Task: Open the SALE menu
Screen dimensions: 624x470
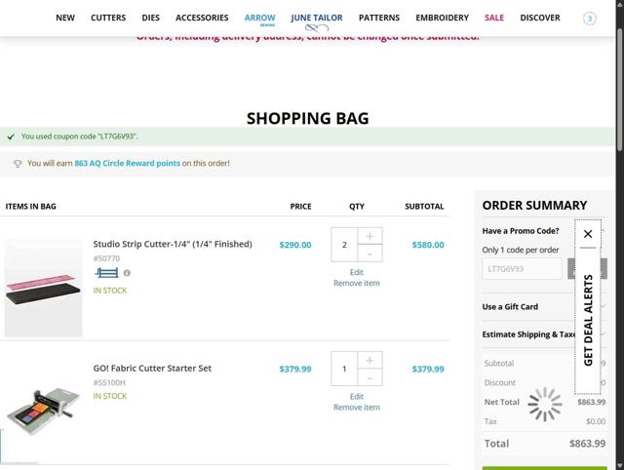Action: 494,18
